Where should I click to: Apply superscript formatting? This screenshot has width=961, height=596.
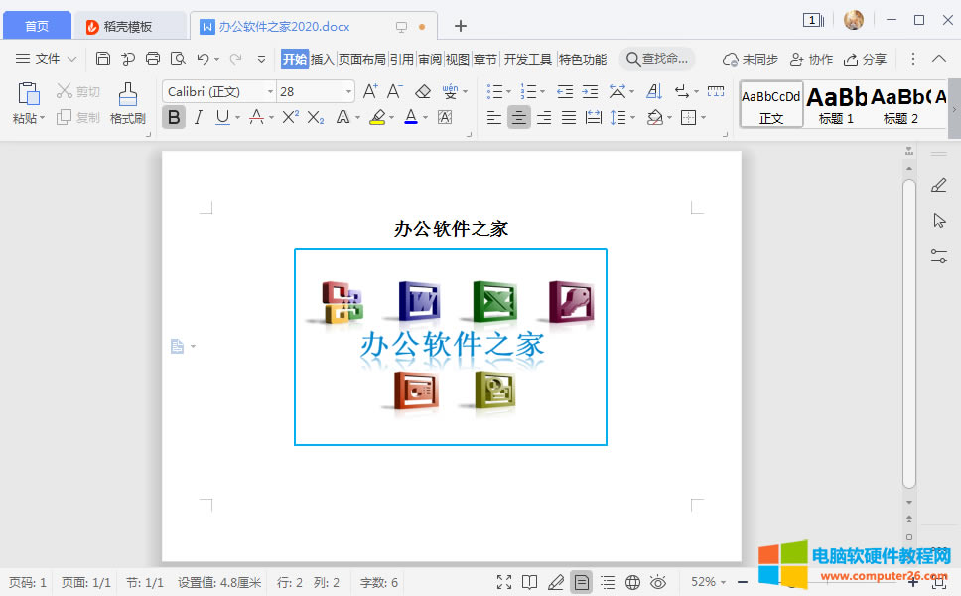click(290, 118)
